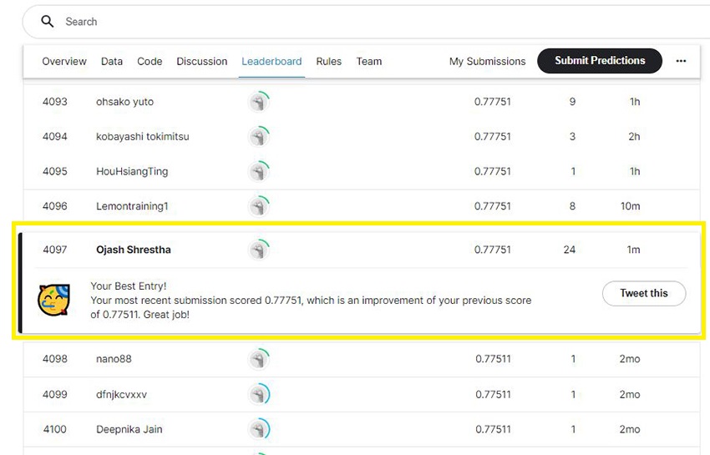Click into the Search field
The width and height of the screenshot is (710, 455).
tap(334, 22)
